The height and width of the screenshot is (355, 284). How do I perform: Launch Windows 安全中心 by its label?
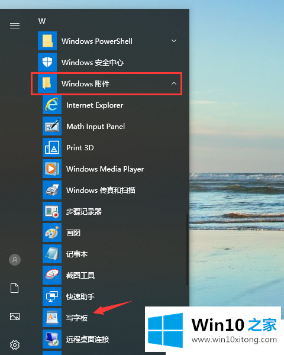[92, 63]
